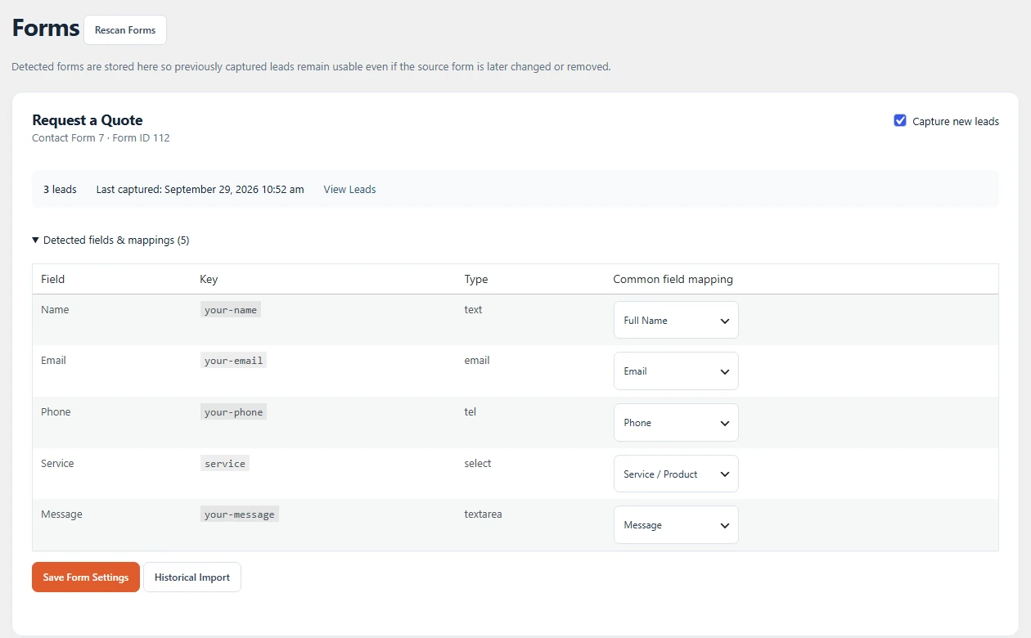Collapse Detected fields & mappings section
1031x638 pixels.
click(x=110, y=240)
